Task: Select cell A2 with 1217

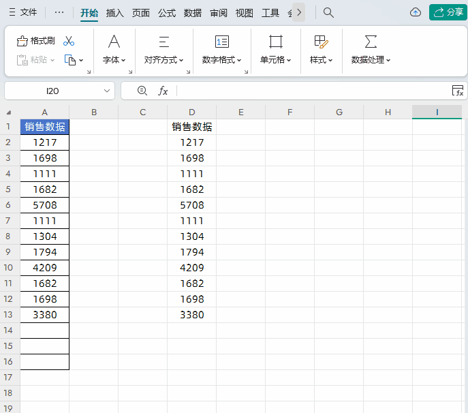Action: [x=45, y=142]
